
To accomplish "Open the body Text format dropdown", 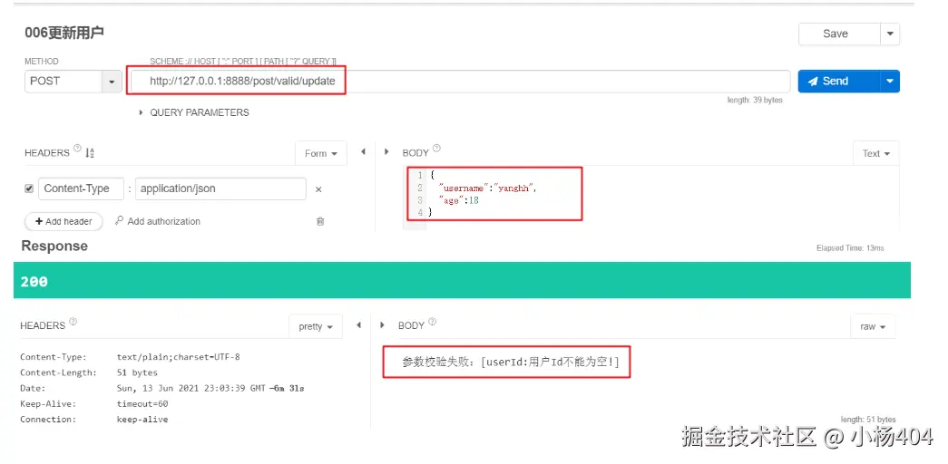I will (x=876, y=153).
